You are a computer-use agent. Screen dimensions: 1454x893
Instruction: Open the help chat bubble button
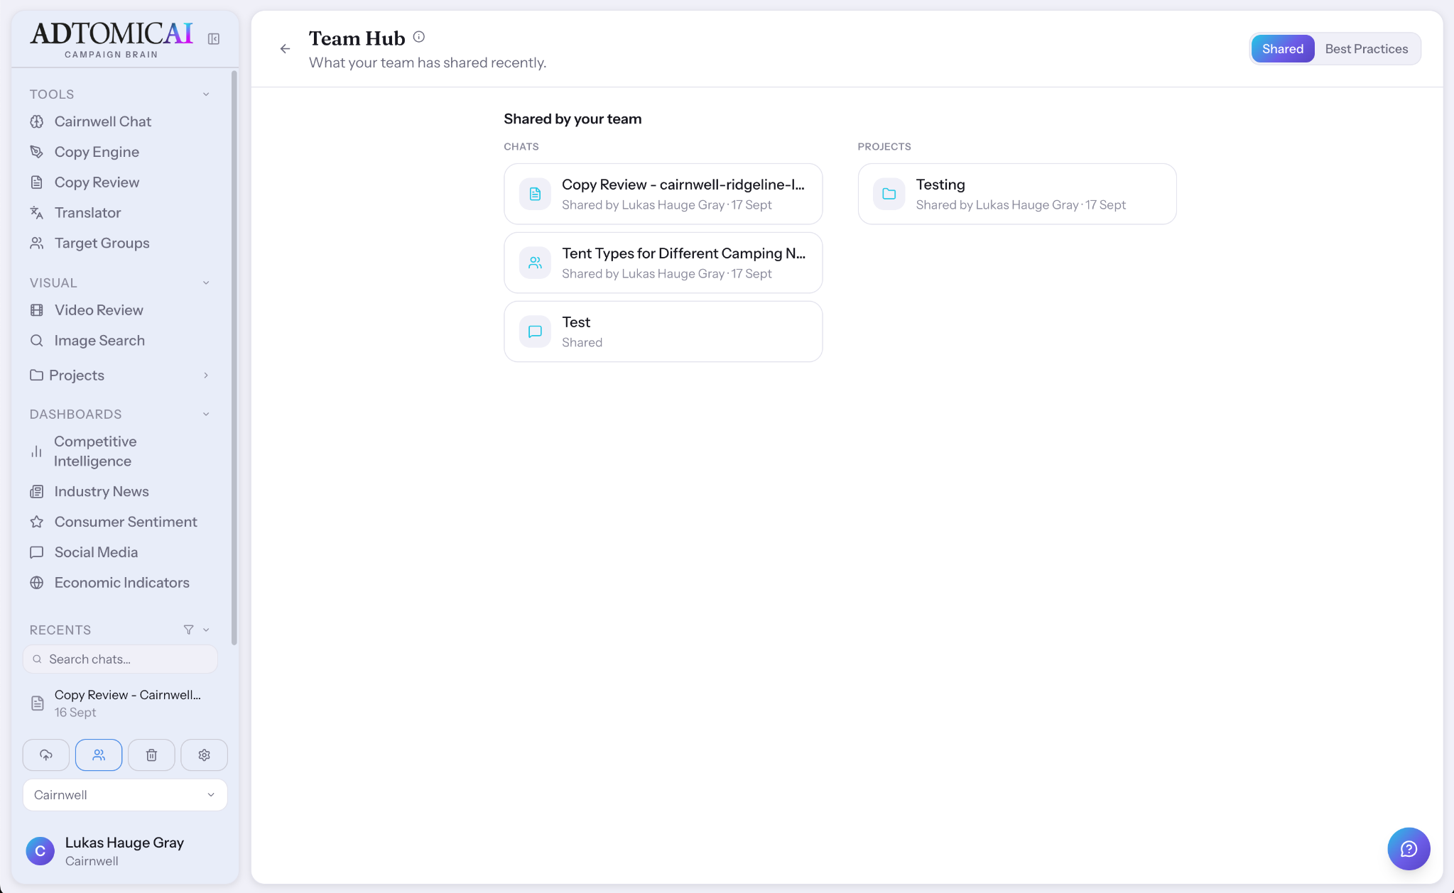pos(1409,849)
